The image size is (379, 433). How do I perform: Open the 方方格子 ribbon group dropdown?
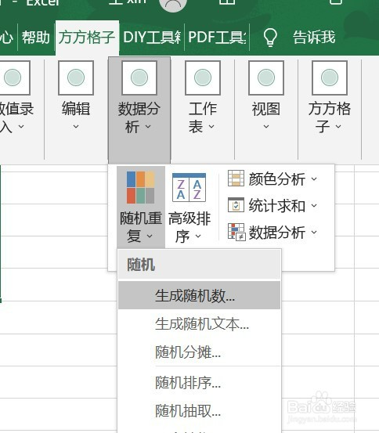point(330,110)
